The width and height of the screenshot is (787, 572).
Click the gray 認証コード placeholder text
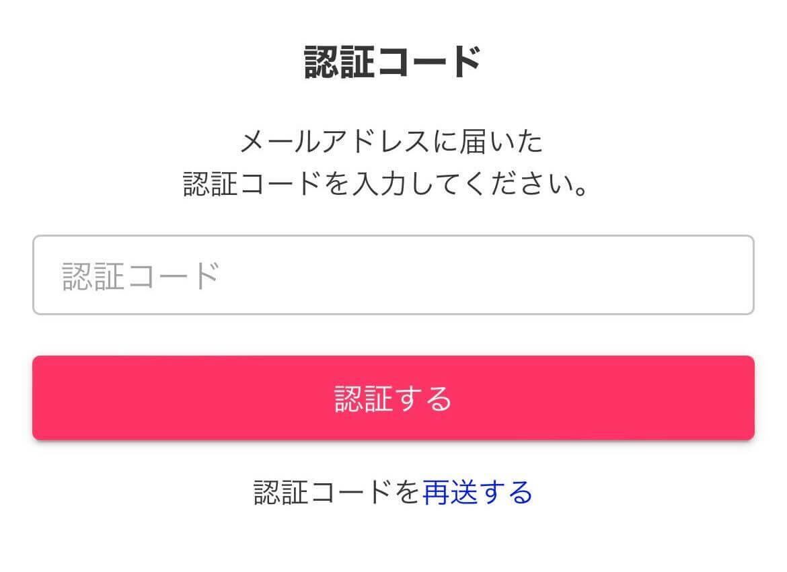tap(141, 276)
